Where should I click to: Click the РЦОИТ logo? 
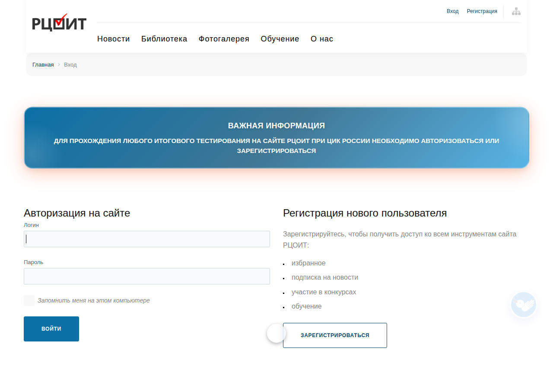[x=59, y=23]
